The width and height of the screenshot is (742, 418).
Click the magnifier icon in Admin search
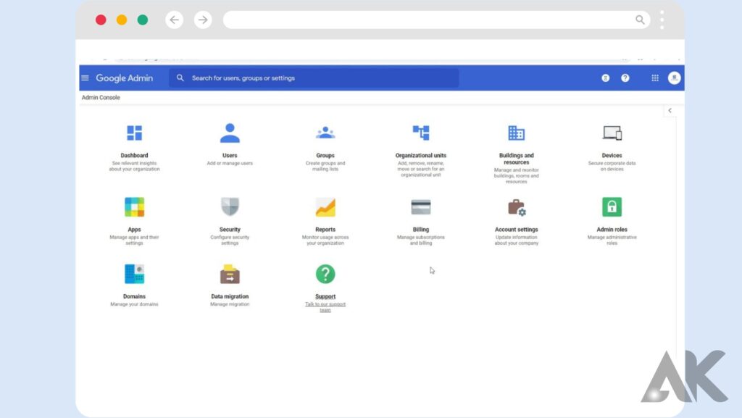click(x=180, y=78)
